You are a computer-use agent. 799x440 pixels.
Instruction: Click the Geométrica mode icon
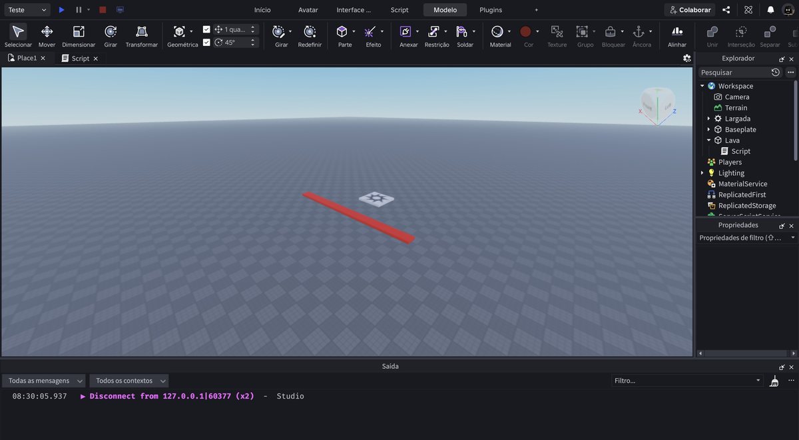179,31
